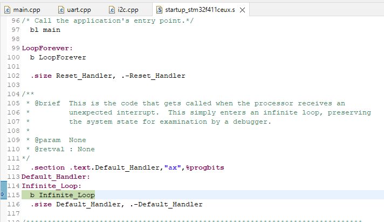Click the 'Infinite_Loop:' label
The height and width of the screenshot is (222, 384).
tap(51, 186)
